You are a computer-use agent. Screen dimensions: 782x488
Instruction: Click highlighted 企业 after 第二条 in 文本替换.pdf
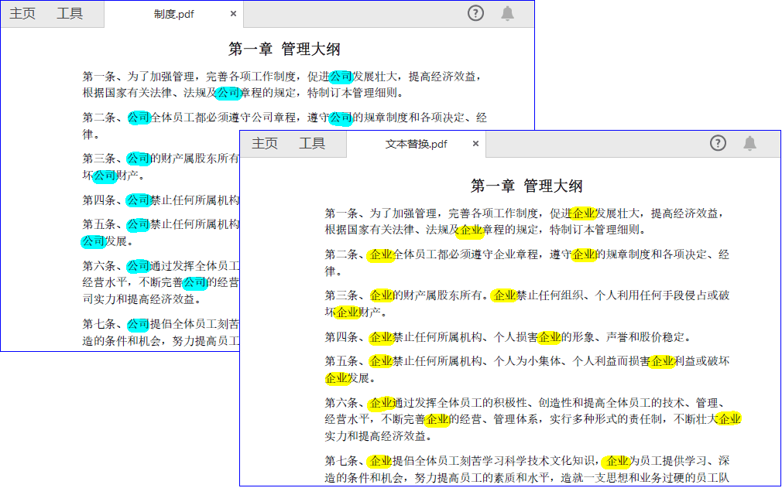(x=381, y=255)
